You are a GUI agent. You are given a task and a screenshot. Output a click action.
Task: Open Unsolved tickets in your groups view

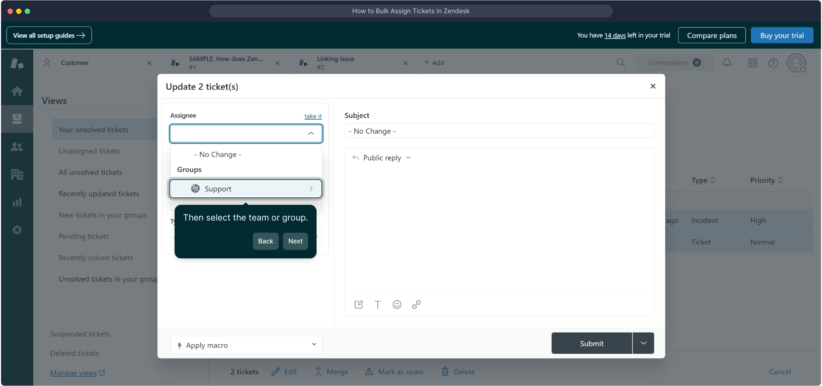(x=108, y=279)
